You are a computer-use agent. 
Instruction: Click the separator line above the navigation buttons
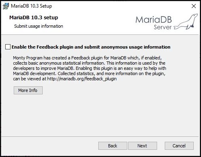point(100,137)
